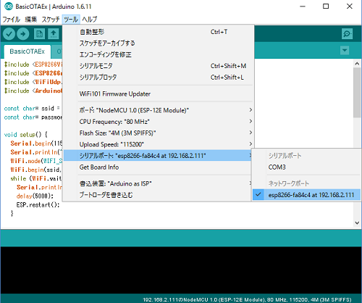
Task: Expand CPU Frequency 80 MHz submenu
Action: click(x=159, y=122)
